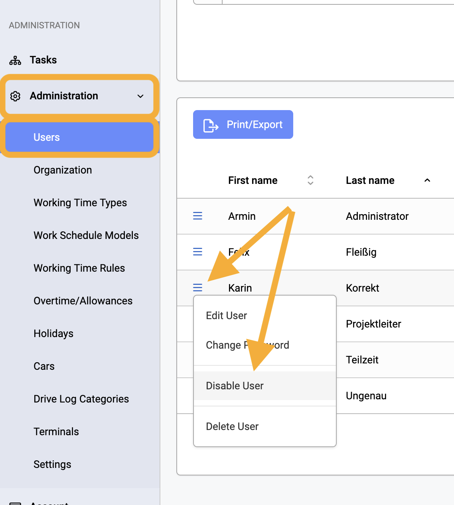Open the row menu icon for Felix Fleißig
This screenshot has height=505, width=454.
coord(197,252)
